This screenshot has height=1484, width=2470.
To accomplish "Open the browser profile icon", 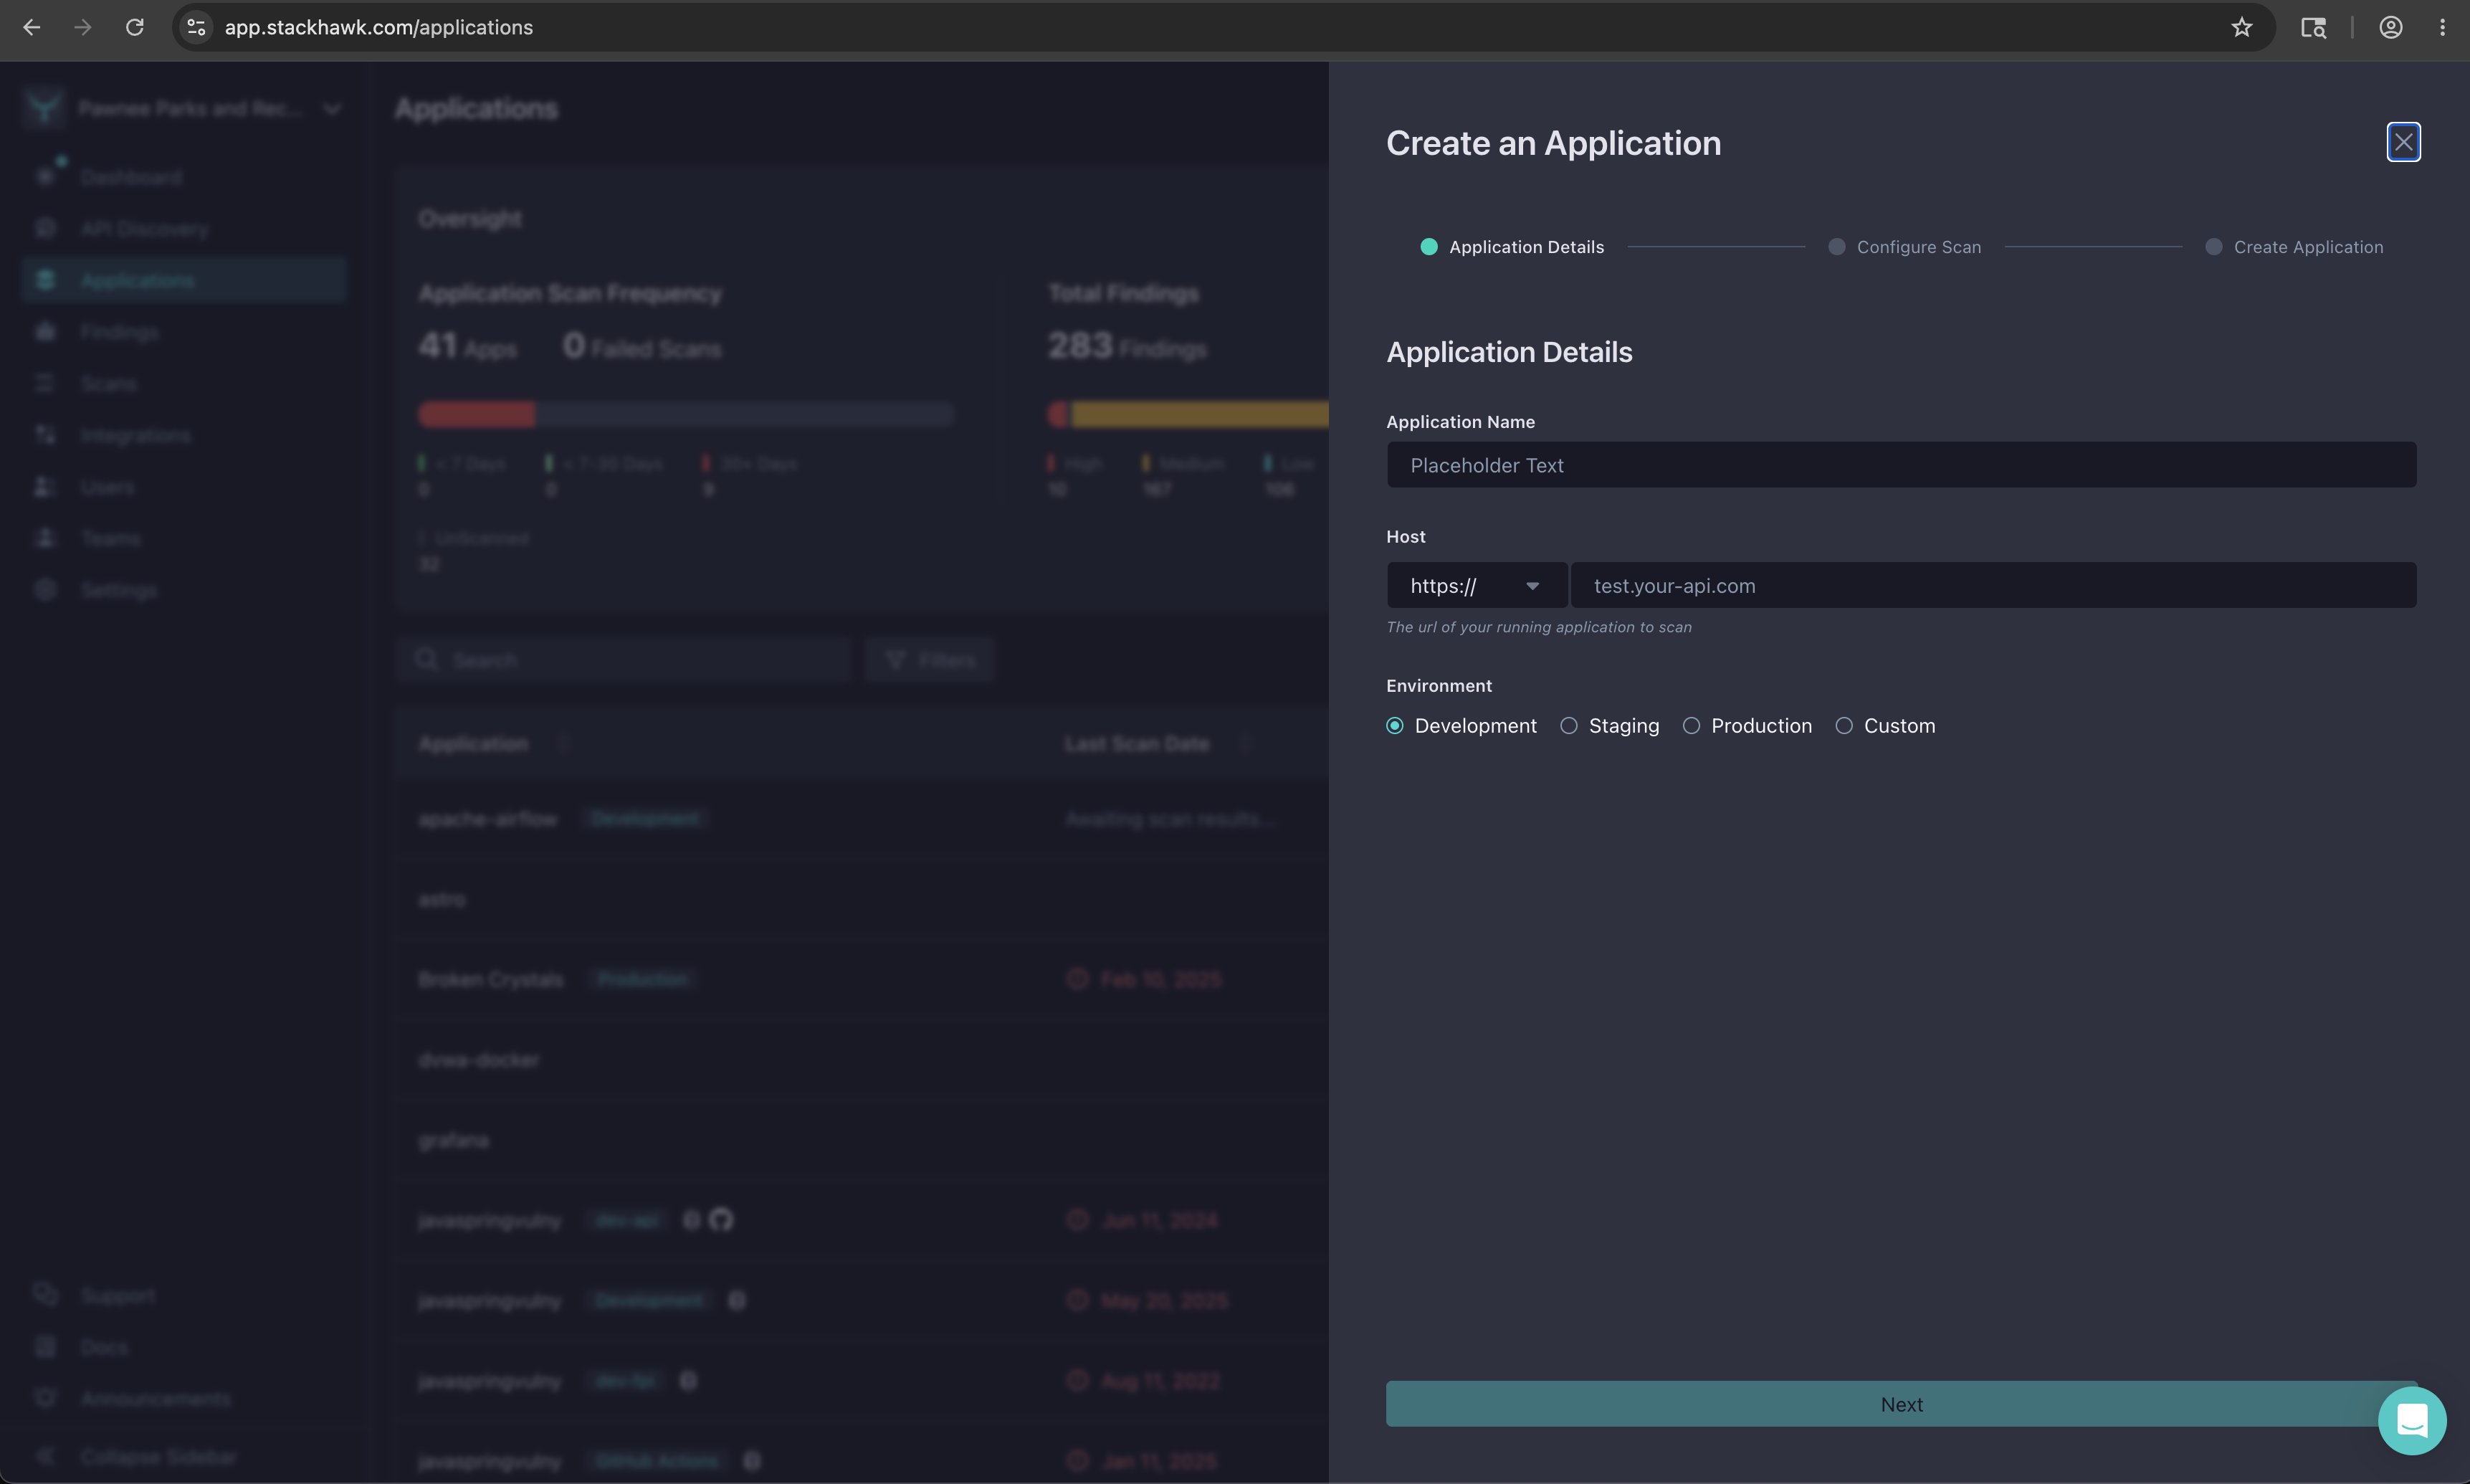I will tap(2391, 27).
